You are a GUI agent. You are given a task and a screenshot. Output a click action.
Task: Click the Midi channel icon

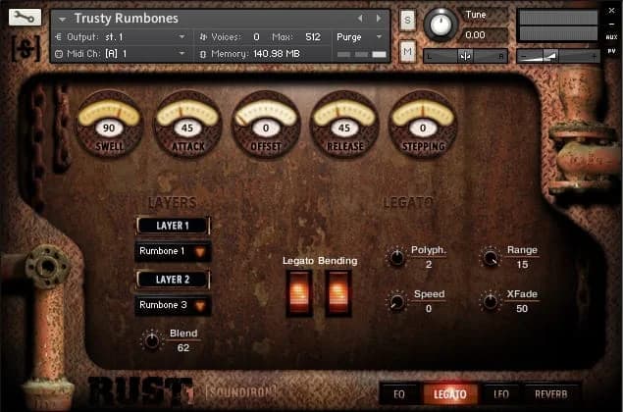pyautogui.click(x=59, y=54)
